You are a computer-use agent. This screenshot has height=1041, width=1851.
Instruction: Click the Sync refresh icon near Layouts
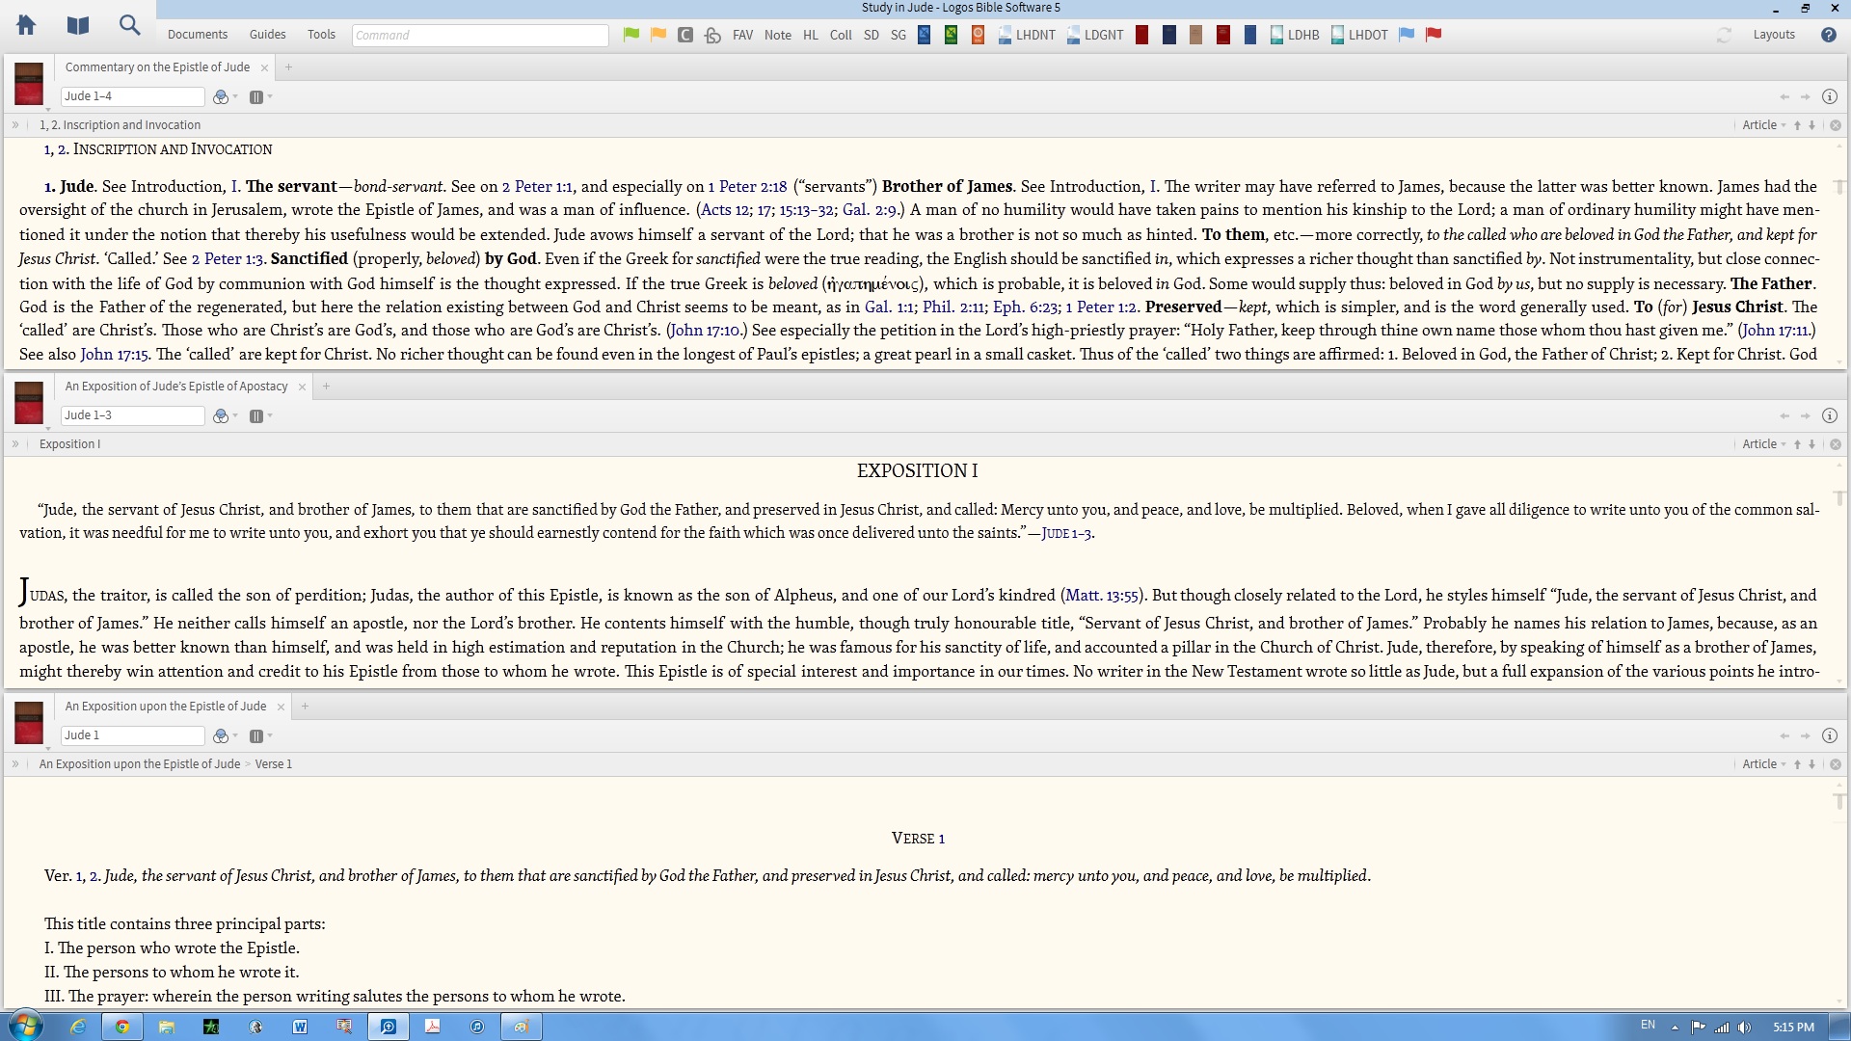pyautogui.click(x=1724, y=35)
